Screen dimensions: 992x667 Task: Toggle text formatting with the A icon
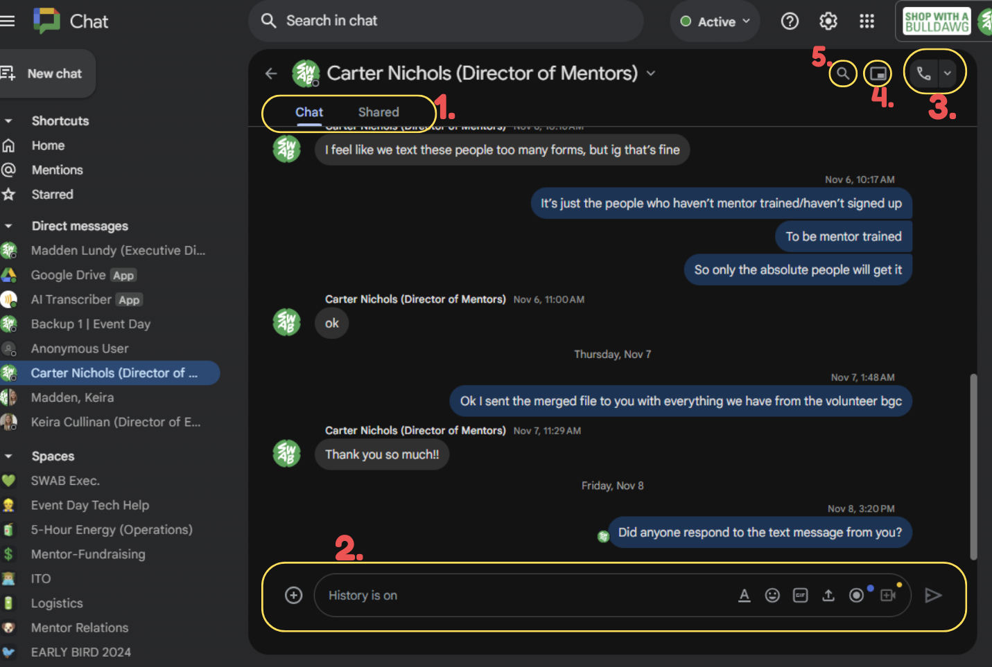coord(744,595)
